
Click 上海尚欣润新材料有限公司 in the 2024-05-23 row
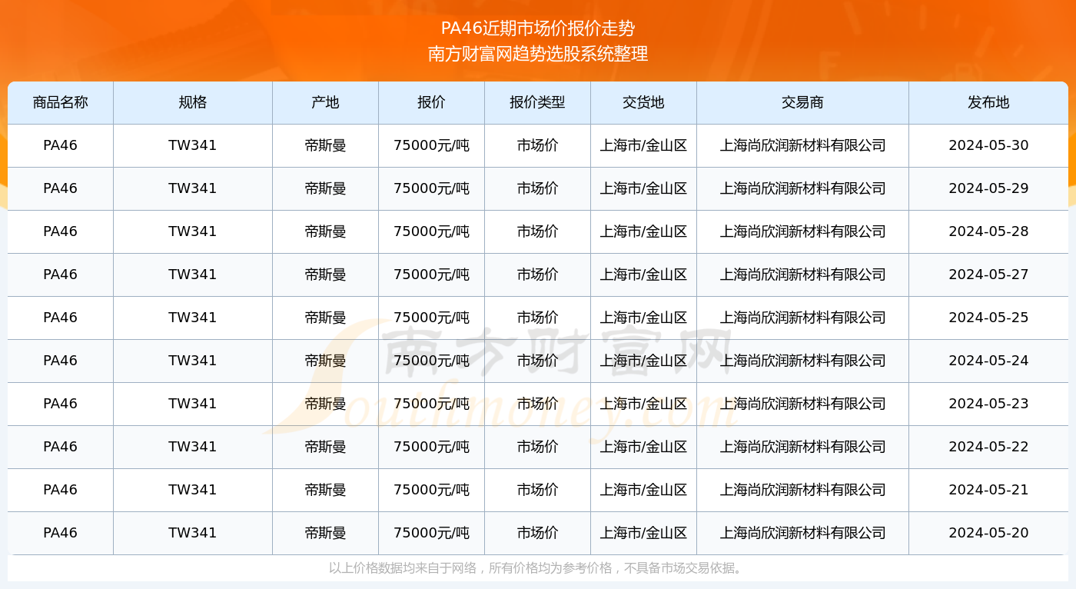click(803, 404)
